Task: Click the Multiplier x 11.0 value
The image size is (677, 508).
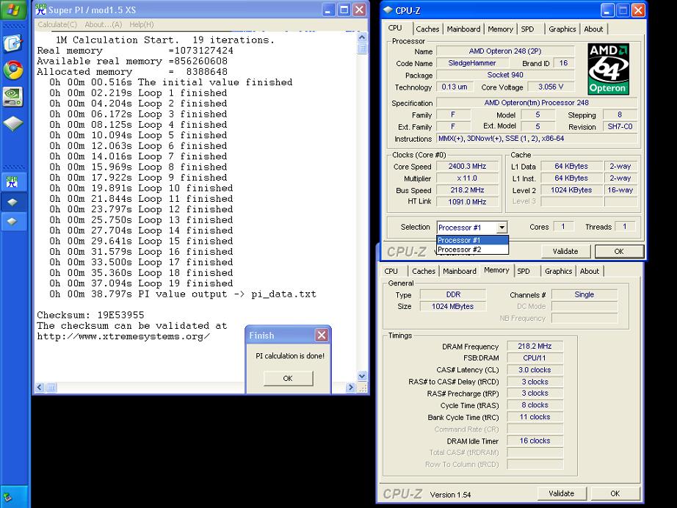Action: coord(467,178)
